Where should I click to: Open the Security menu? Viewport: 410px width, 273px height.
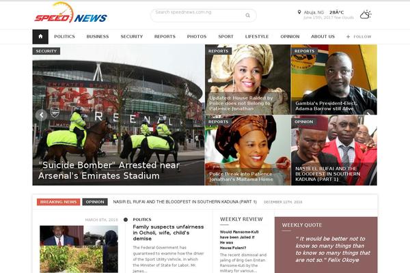pyautogui.click(x=131, y=37)
